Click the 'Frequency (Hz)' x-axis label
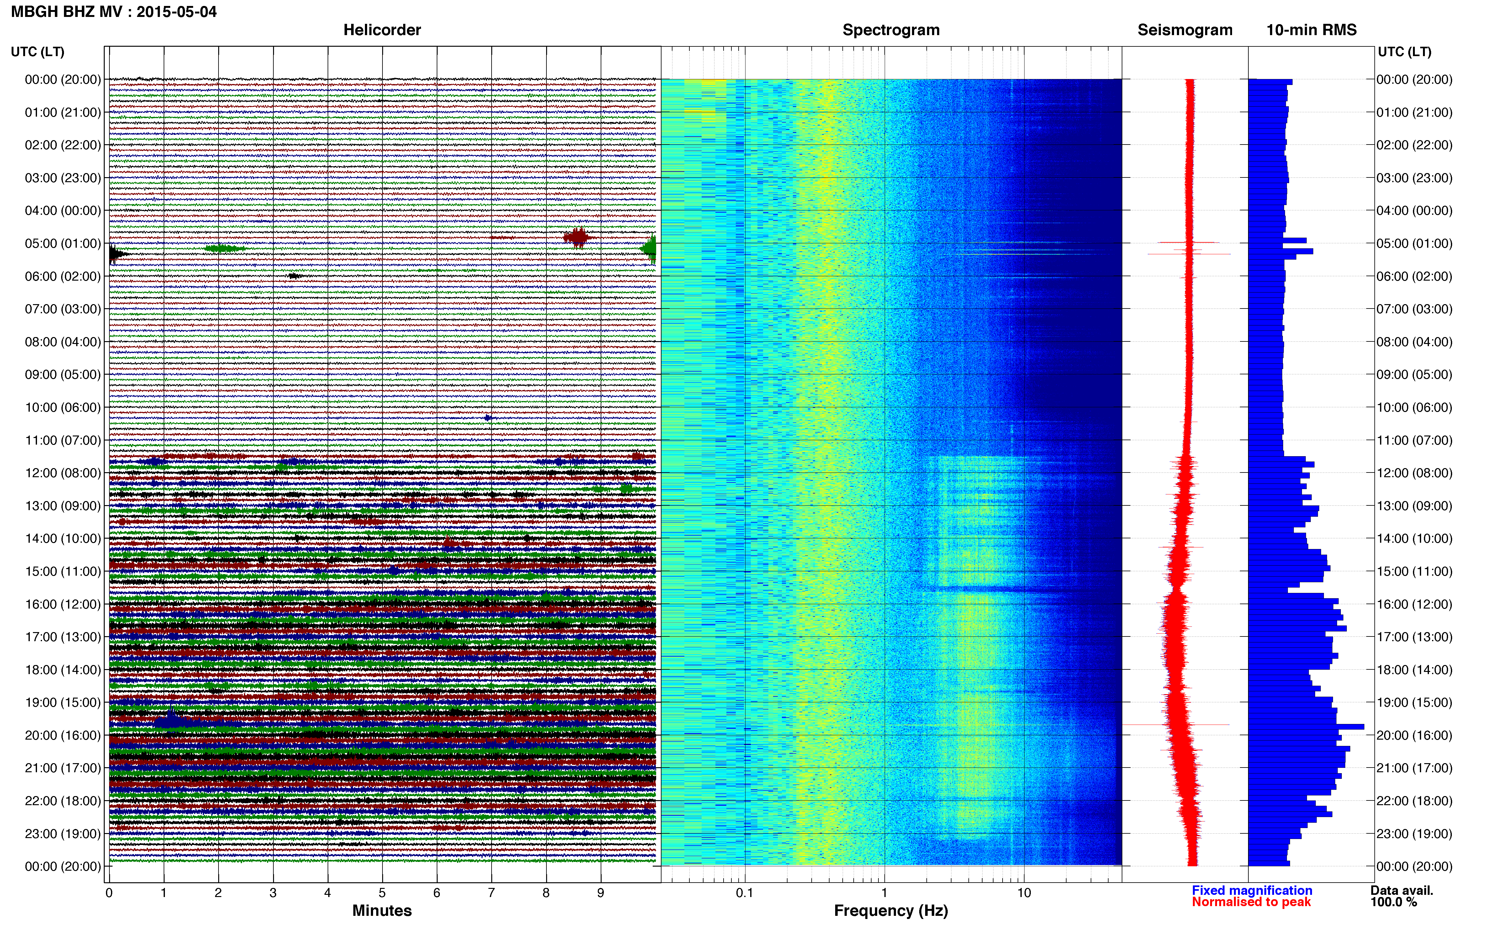1486x929 pixels. pyautogui.click(x=891, y=911)
